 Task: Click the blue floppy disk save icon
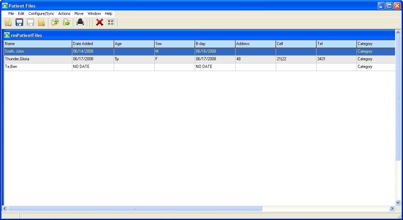(19, 23)
